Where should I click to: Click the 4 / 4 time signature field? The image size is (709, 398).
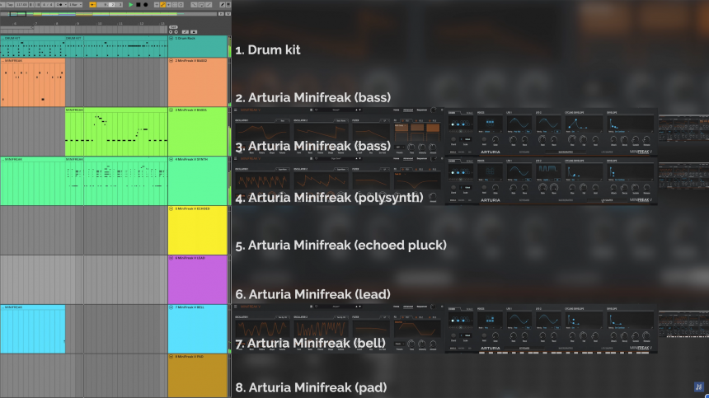(x=48, y=4)
